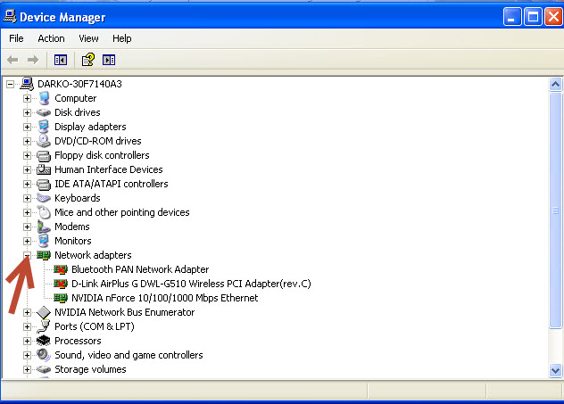Click the Network adapters card icon
The height and width of the screenshot is (404, 564).
[44, 255]
